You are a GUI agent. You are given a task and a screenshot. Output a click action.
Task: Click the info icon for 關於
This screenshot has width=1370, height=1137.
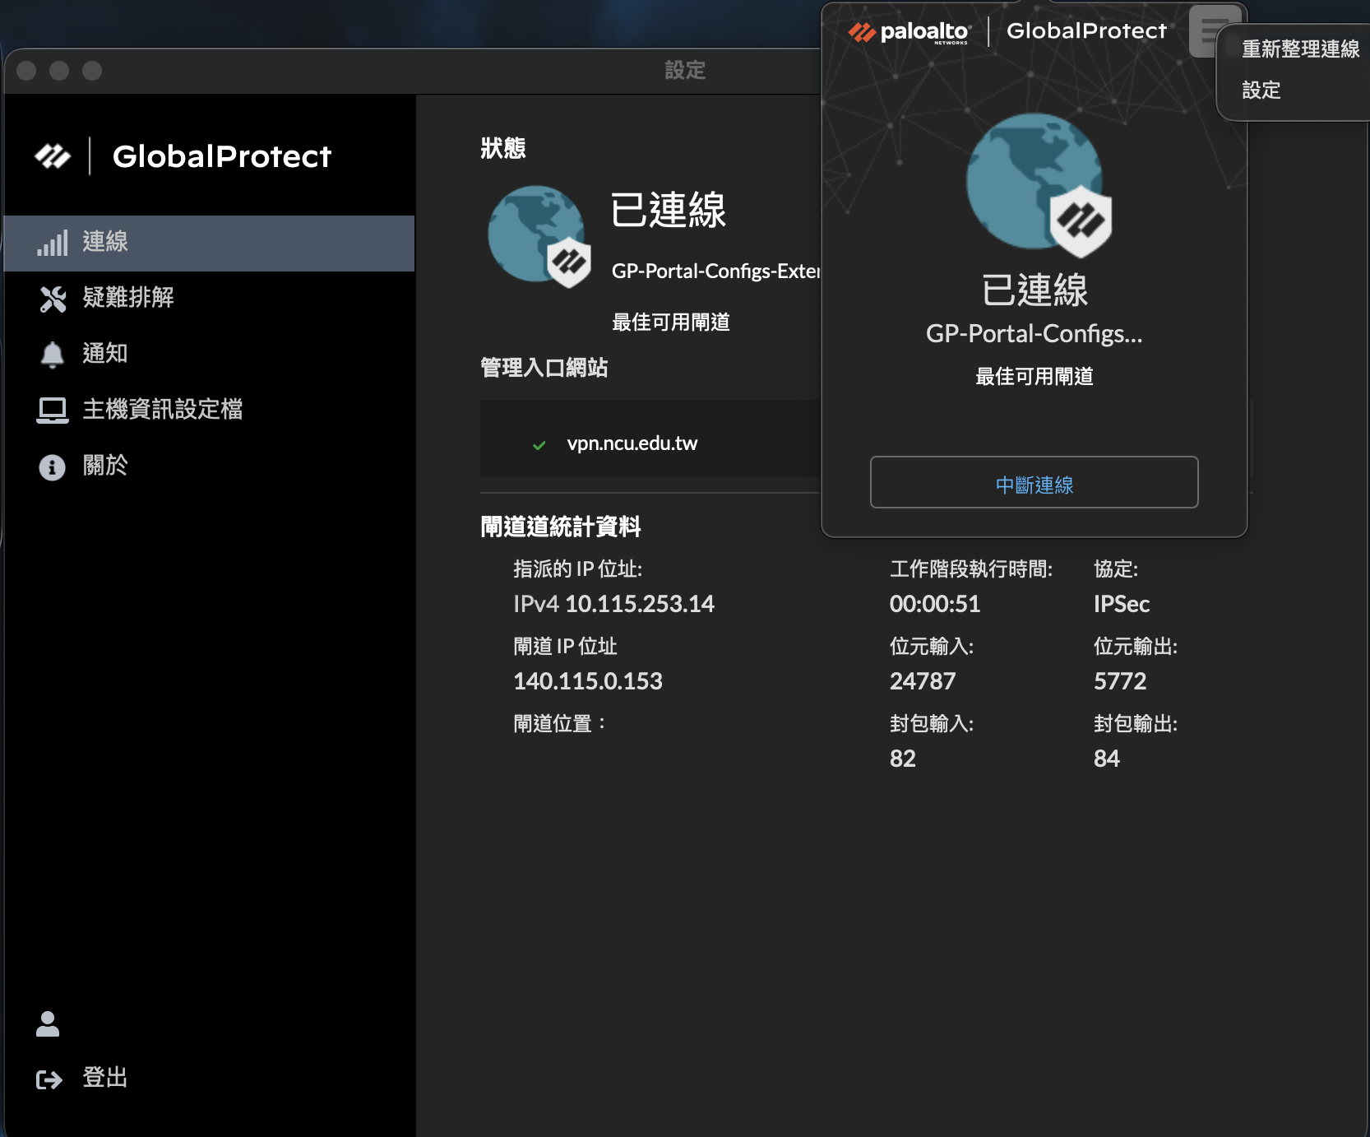click(x=53, y=466)
